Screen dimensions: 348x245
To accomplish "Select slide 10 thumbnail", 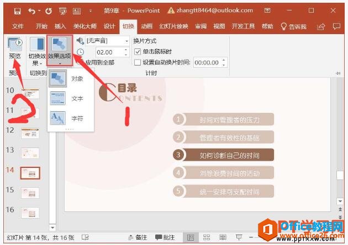I will click(30, 94).
